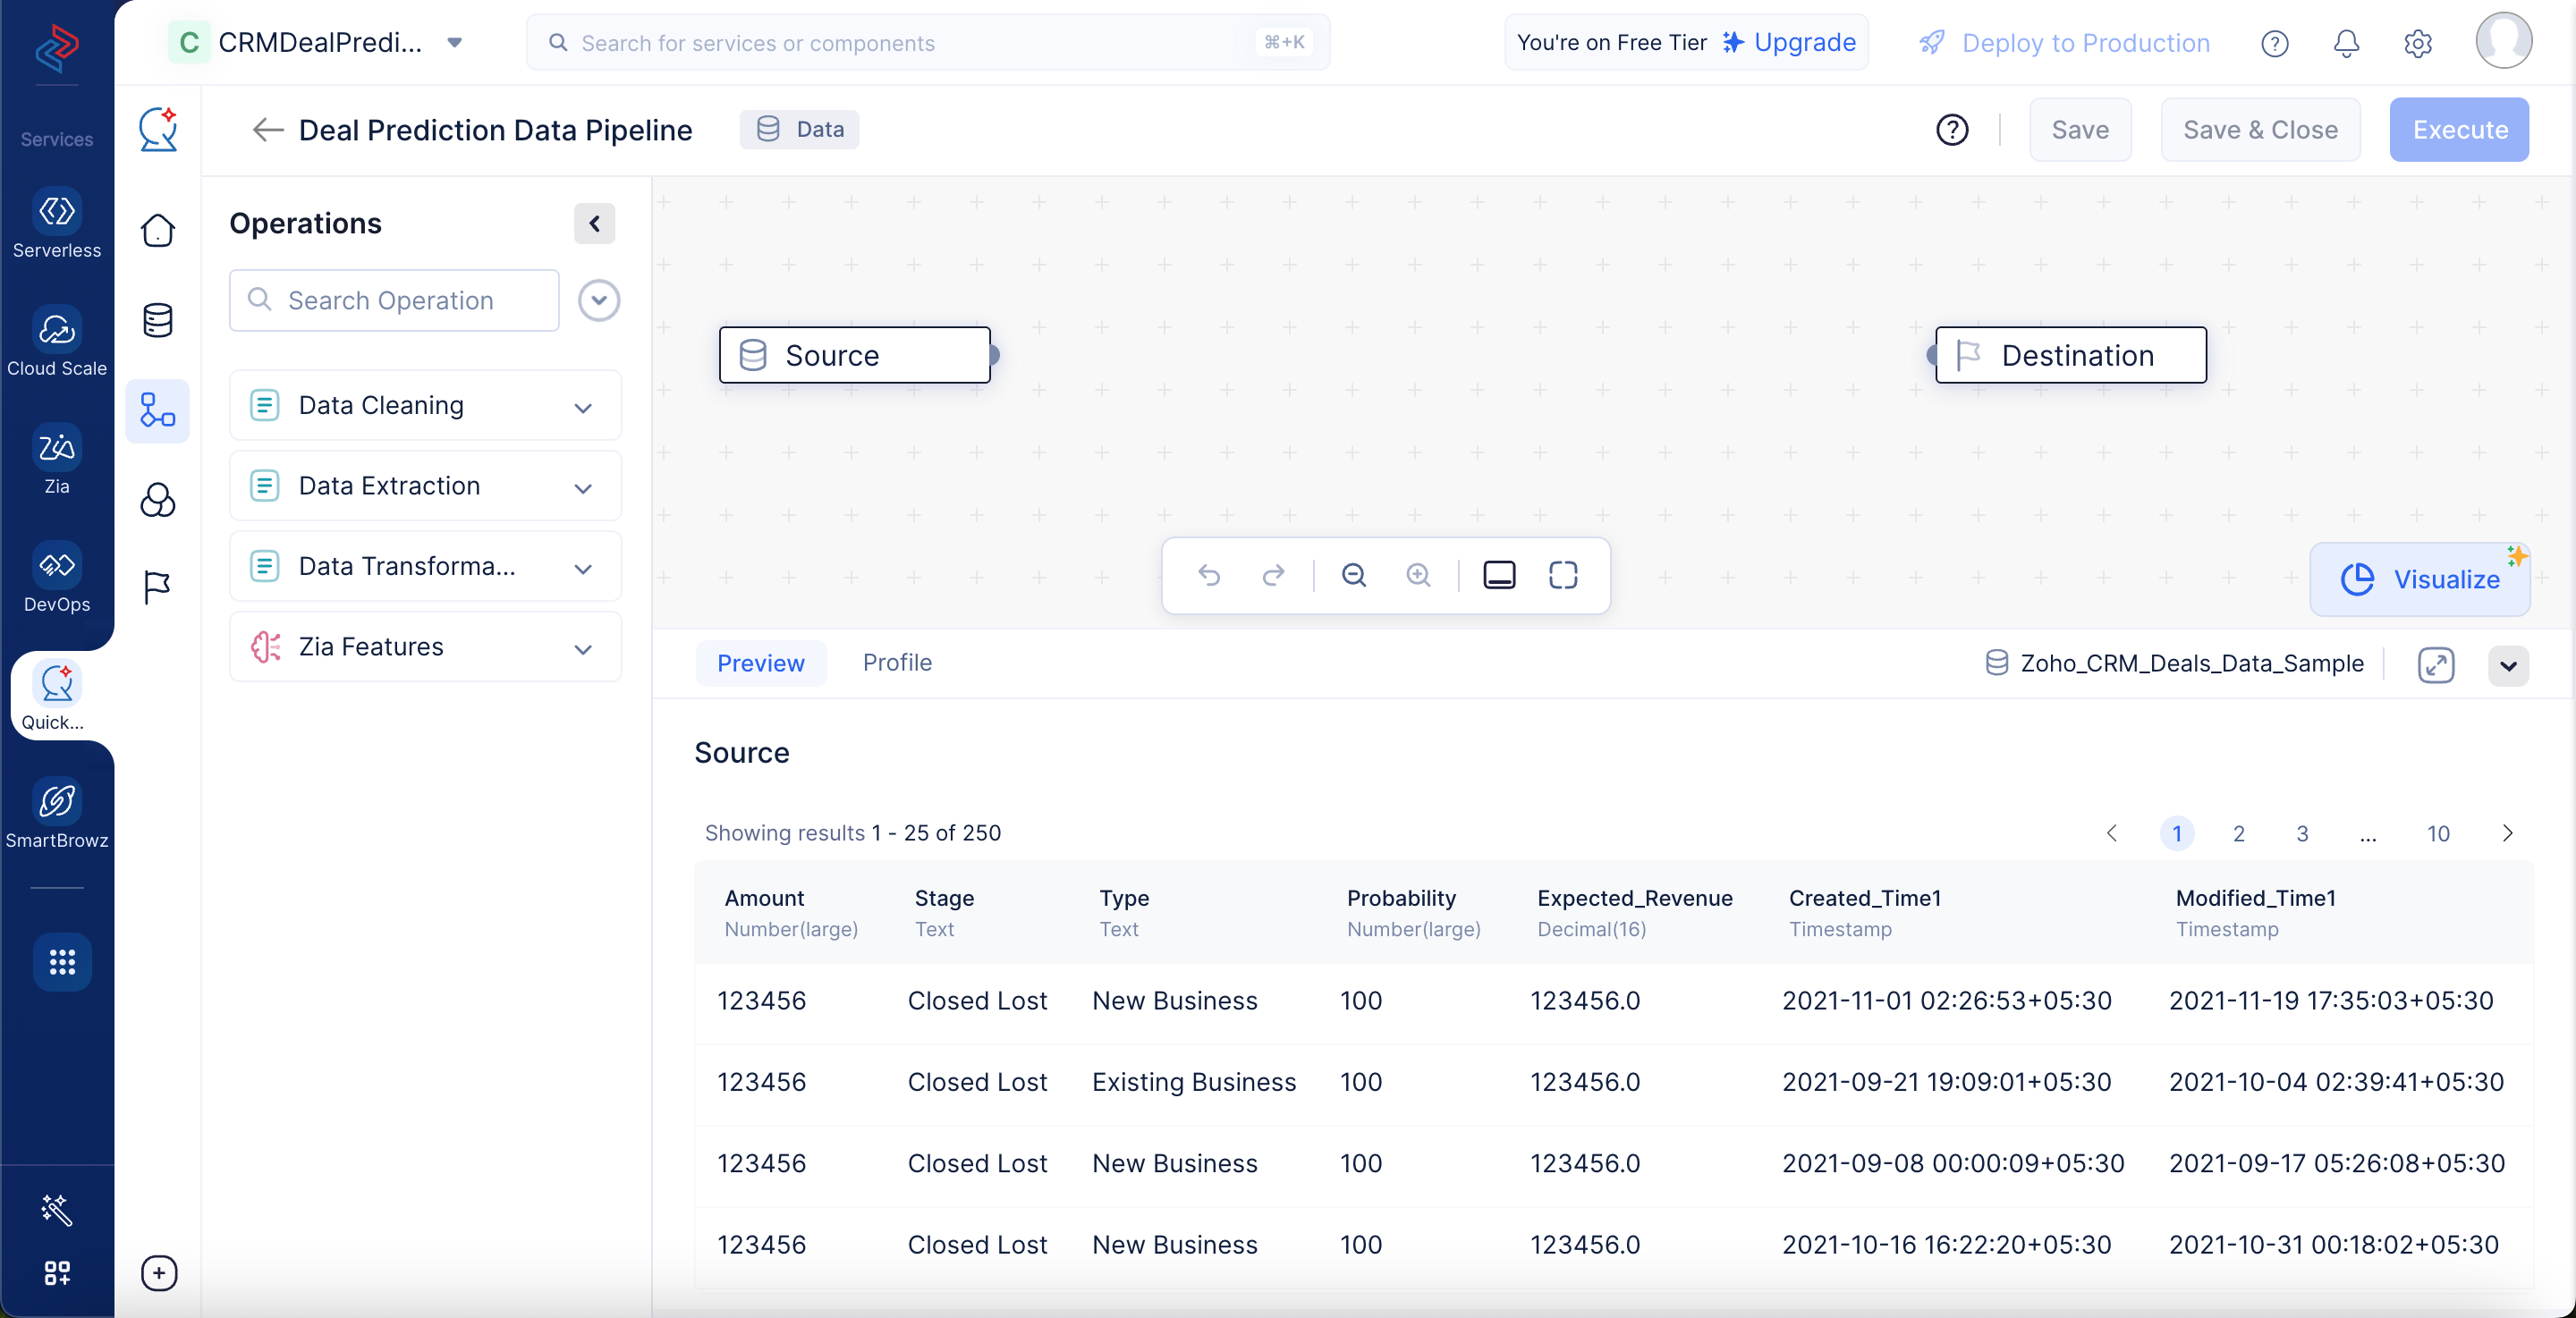
Task: Open the SmartBrowz service
Action: (x=57, y=814)
